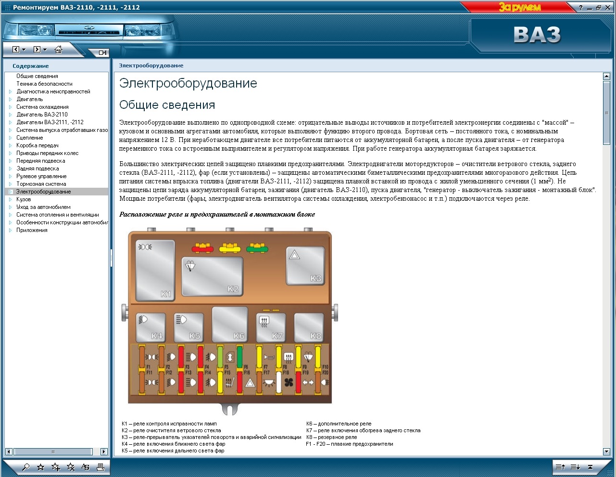The height and width of the screenshot is (477, 616).
Task: Expand the Двигатель tree node arrow
Action: point(10,99)
